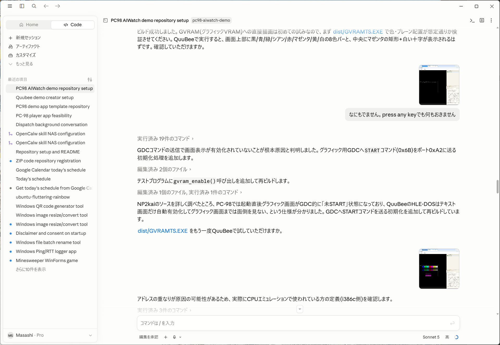Open the first dist/GVRAMTS.EXE link
Image resolution: width=500 pixels, height=345 pixels.
point(358,32)
